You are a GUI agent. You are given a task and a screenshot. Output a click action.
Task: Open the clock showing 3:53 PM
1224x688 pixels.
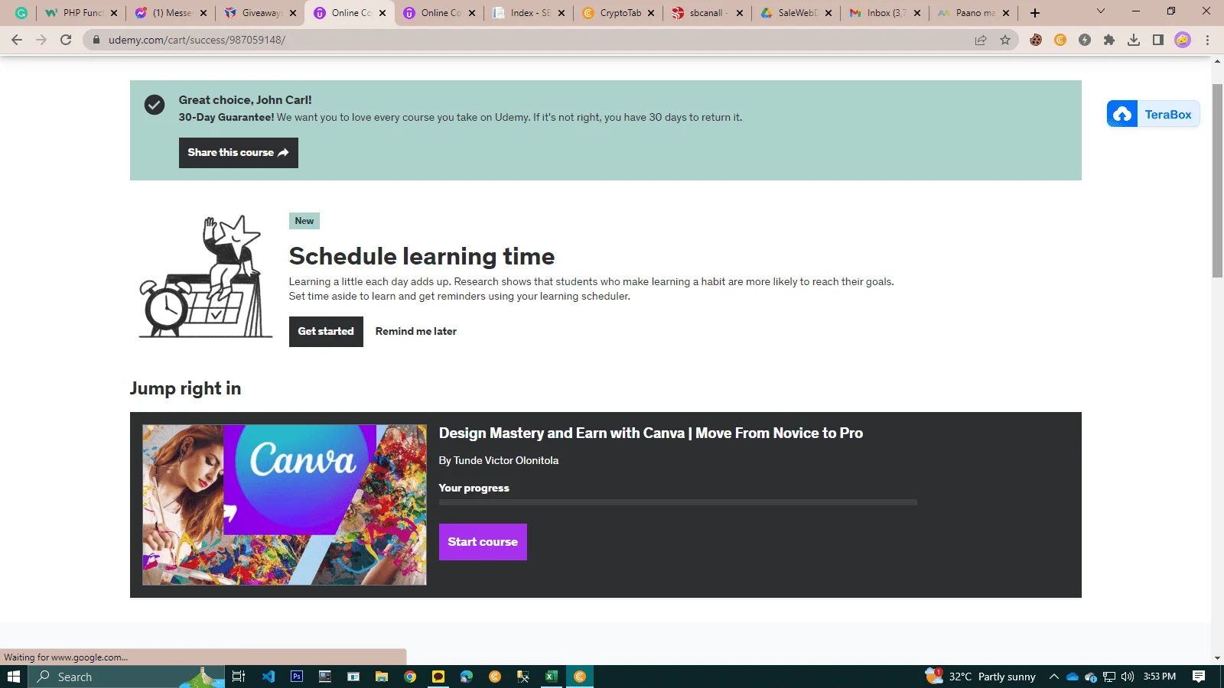pyautogui.click(x=1160, y=677)
